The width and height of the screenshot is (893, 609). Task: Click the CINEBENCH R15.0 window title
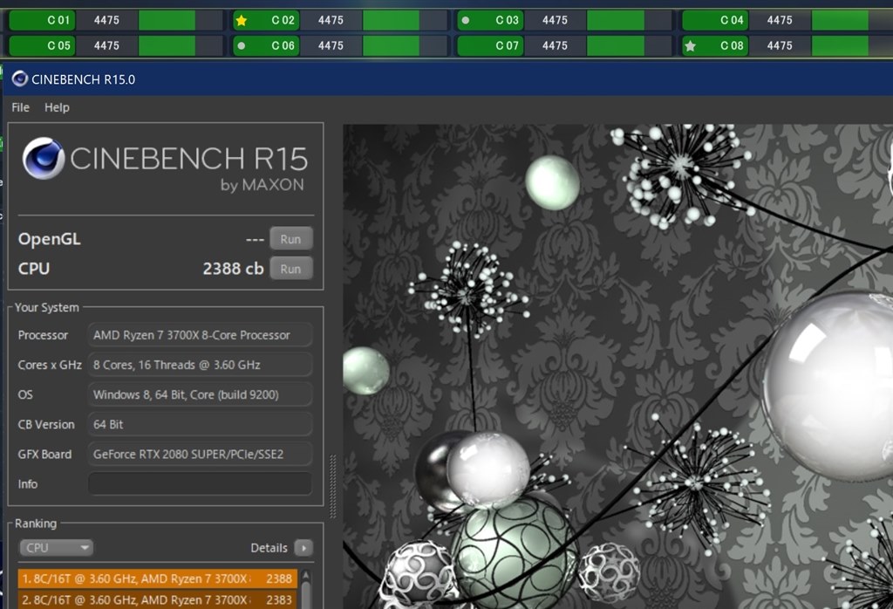[83, 79]
